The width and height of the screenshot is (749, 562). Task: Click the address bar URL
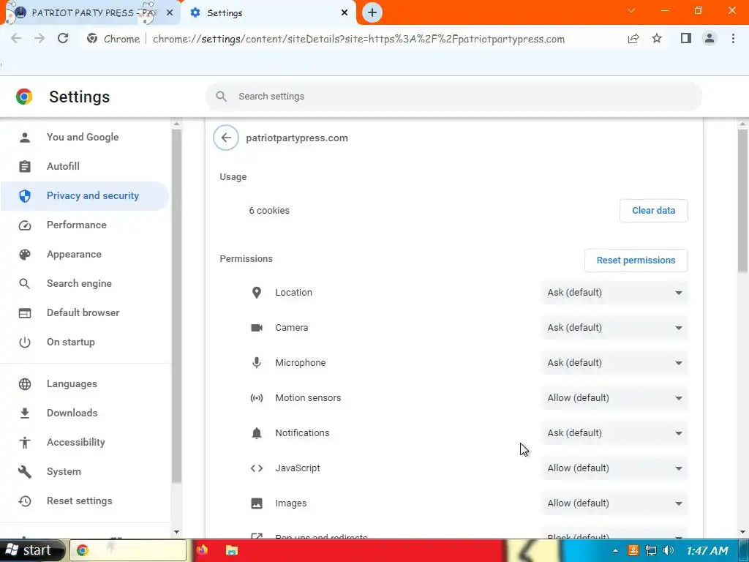[x=358, y=39]
